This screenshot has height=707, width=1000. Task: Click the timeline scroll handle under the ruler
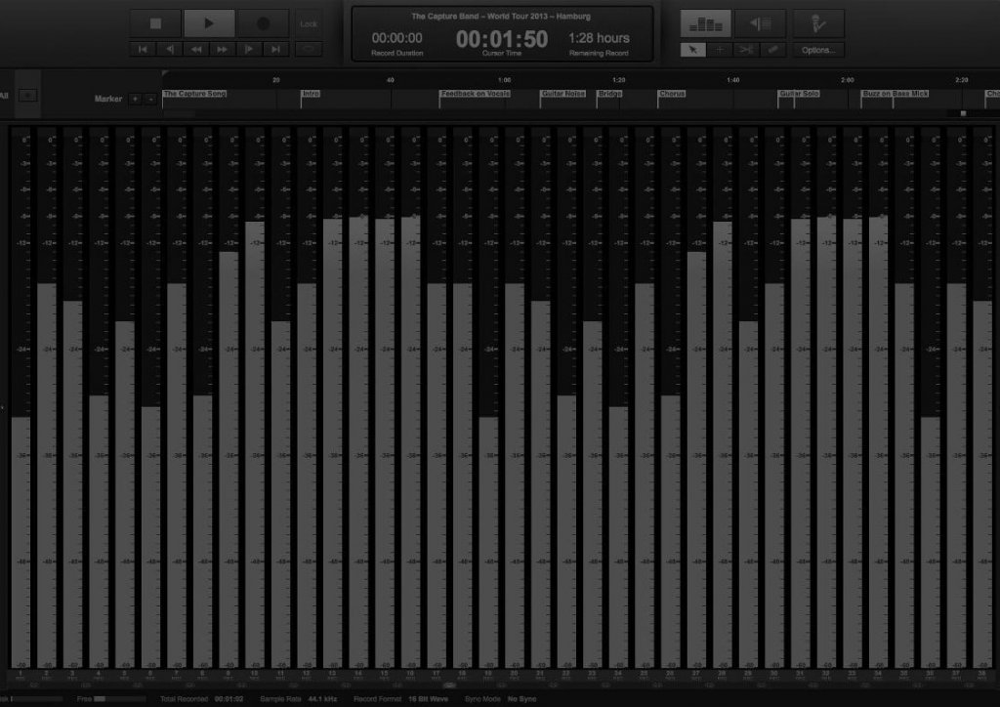pyautogui.click(x=963, y=113)
